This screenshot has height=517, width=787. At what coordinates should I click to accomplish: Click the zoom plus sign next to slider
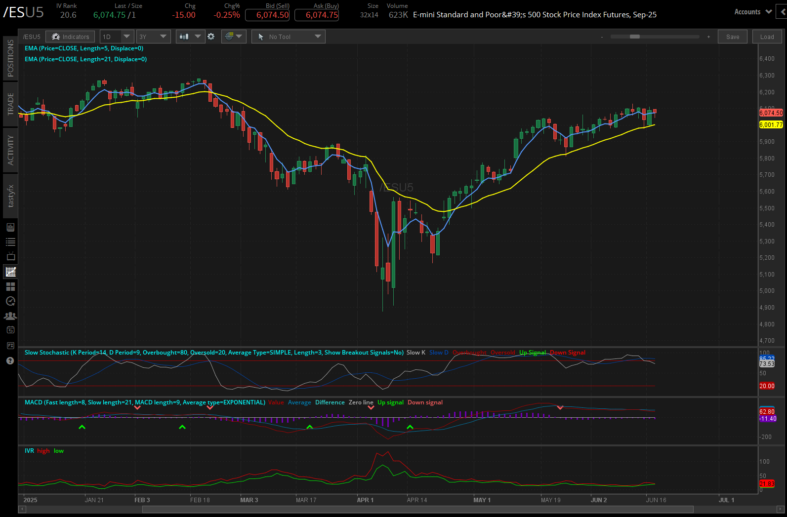point(708,37)
